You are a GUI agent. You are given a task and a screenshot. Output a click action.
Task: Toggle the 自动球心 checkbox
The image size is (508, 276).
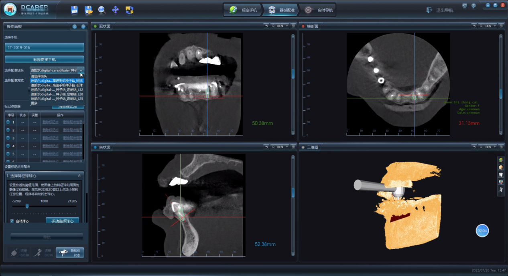click(x=12, y=221)
